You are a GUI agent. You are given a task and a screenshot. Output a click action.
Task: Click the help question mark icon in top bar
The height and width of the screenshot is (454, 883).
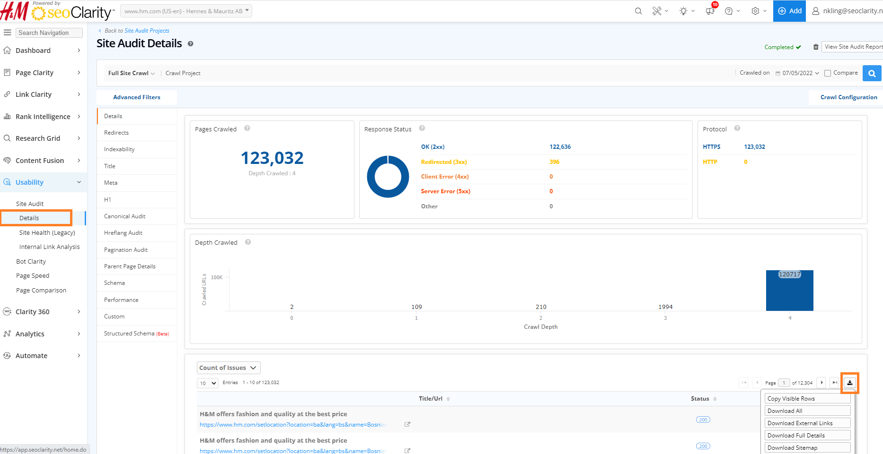pos(729,11)
